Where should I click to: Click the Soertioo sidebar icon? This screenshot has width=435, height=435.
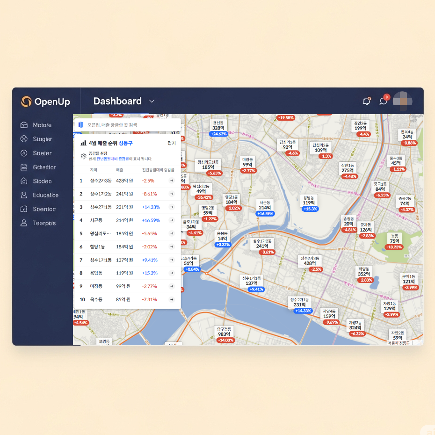pos(24,209)
